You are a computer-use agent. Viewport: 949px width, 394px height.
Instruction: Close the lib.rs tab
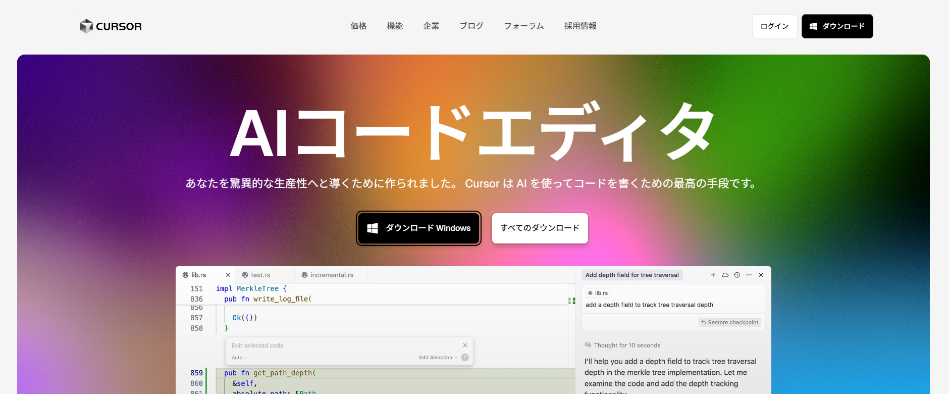[x=228, y=275]
